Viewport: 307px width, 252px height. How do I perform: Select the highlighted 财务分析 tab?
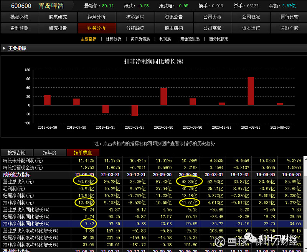(97, 28)
